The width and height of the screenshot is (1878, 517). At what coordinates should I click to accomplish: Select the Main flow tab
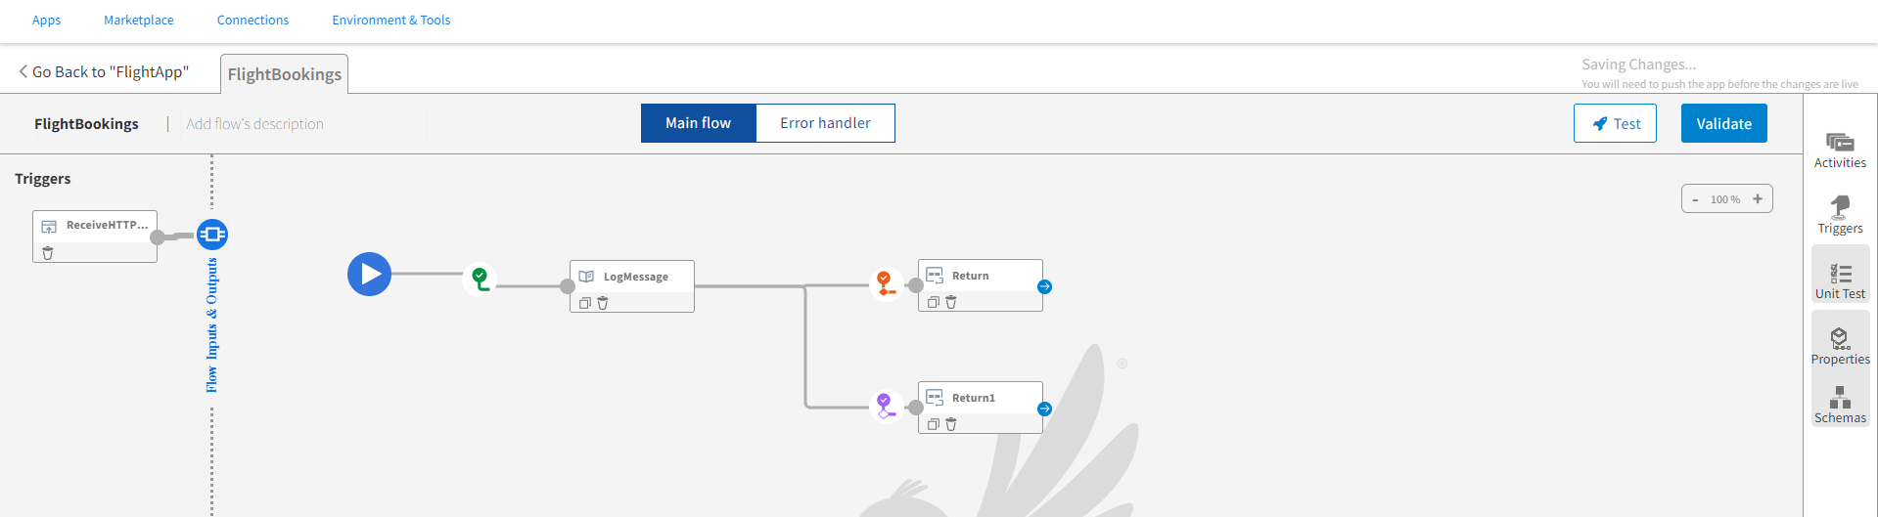[698, 123]
